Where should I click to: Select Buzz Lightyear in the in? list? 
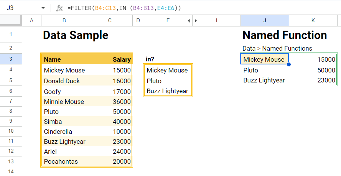coord(168,91)
